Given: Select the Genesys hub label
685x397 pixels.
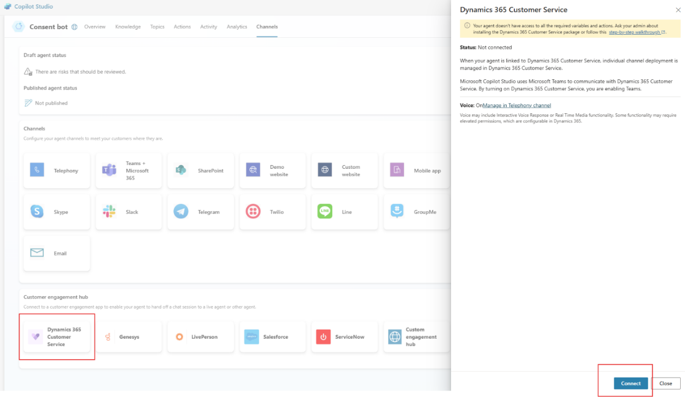Looking at the screenshot, I should pos(129,337).
